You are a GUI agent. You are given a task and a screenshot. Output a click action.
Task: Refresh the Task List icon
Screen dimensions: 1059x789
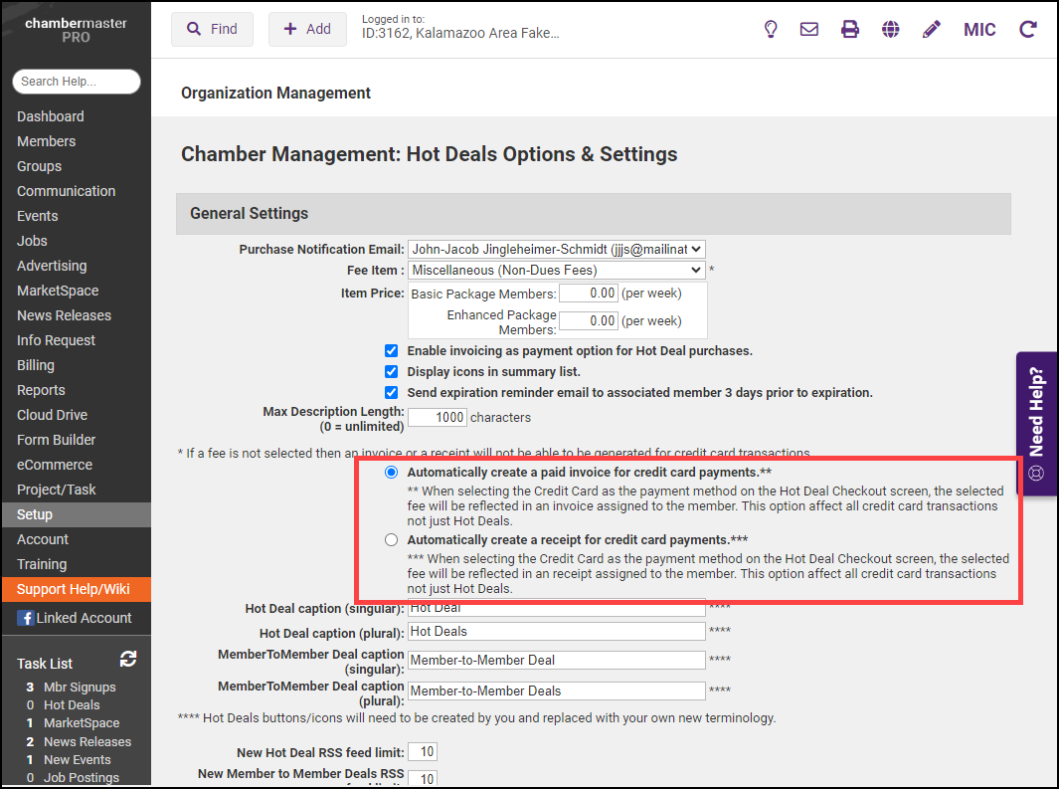(x=128, y=659)
